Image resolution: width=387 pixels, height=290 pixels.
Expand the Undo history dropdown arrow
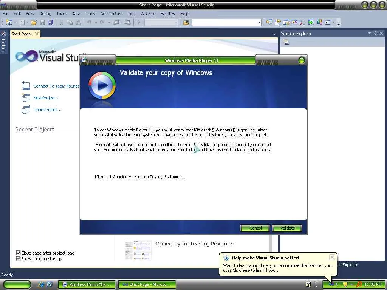pos(96,22)
